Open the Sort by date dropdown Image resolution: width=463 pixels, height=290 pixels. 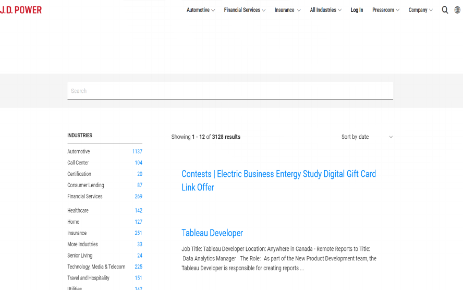pos(367,137)
